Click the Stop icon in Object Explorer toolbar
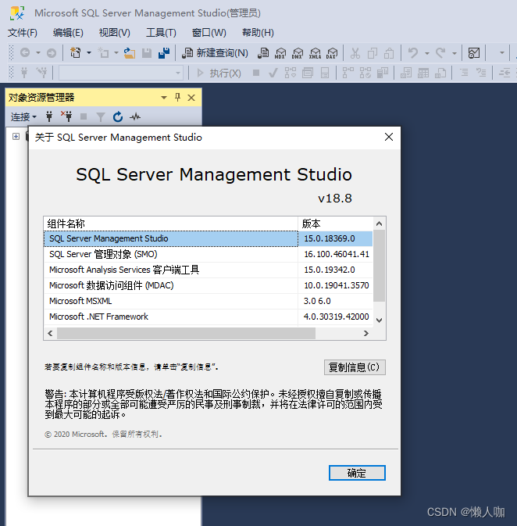Viewport: 517px width, 526px height. point(84,116)
